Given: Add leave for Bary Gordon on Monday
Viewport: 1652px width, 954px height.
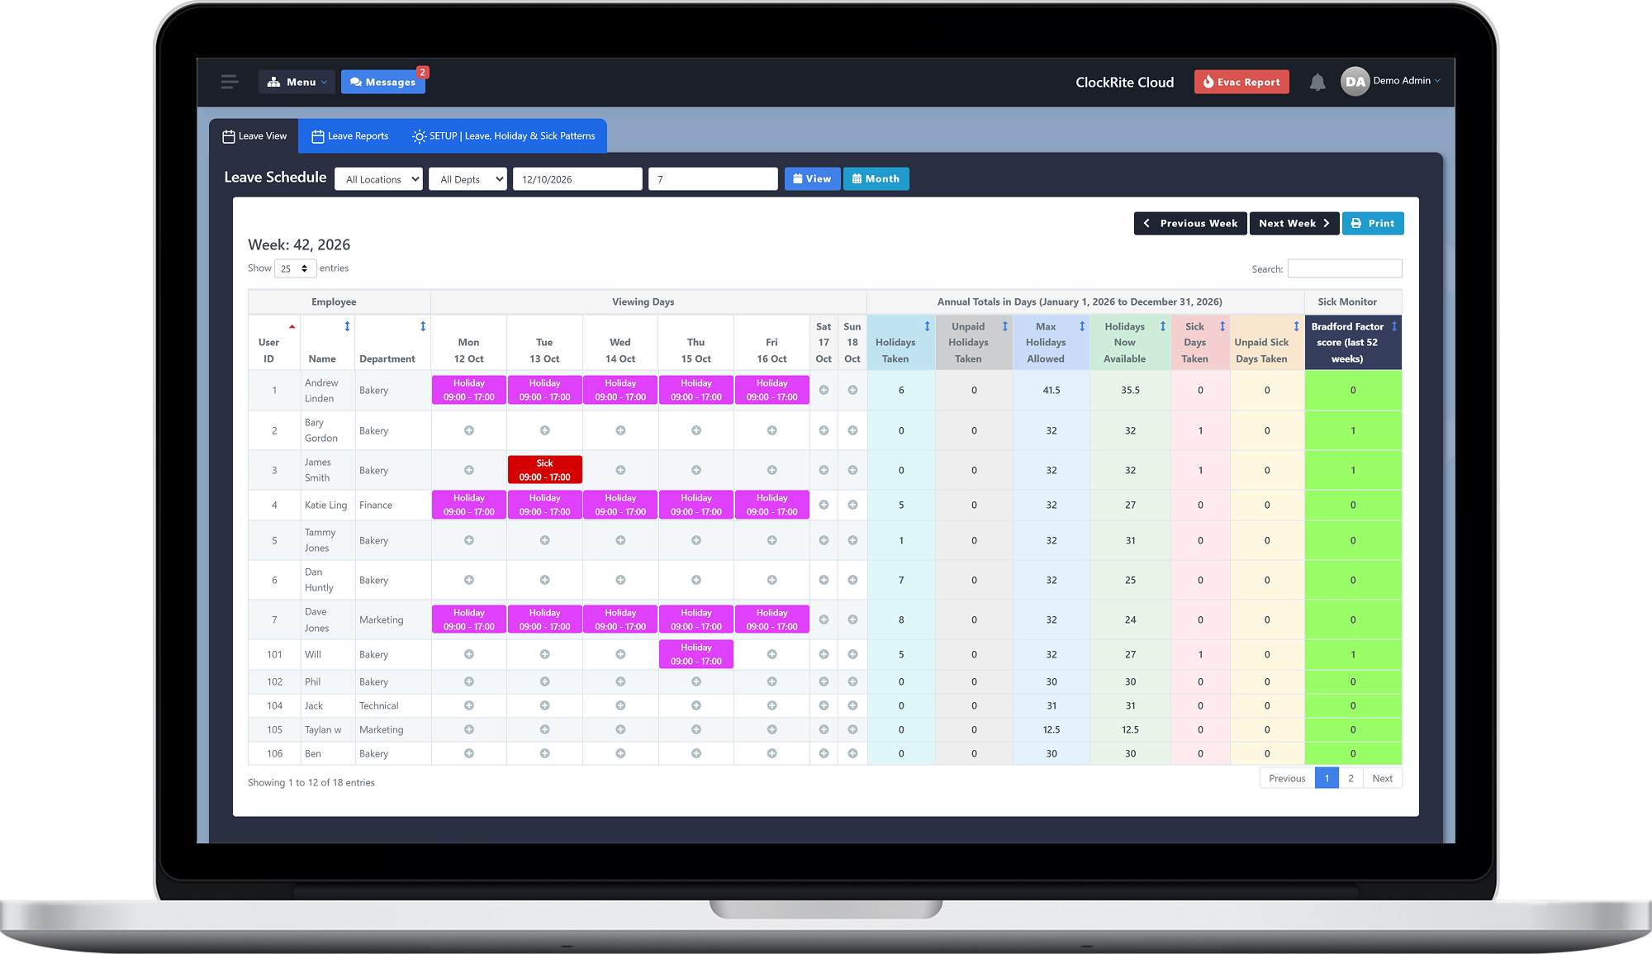Looking at the screenshot, I should (468, 430).
